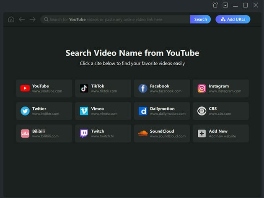
Task: Go back with the left arrow
Action: pos(22,19)
